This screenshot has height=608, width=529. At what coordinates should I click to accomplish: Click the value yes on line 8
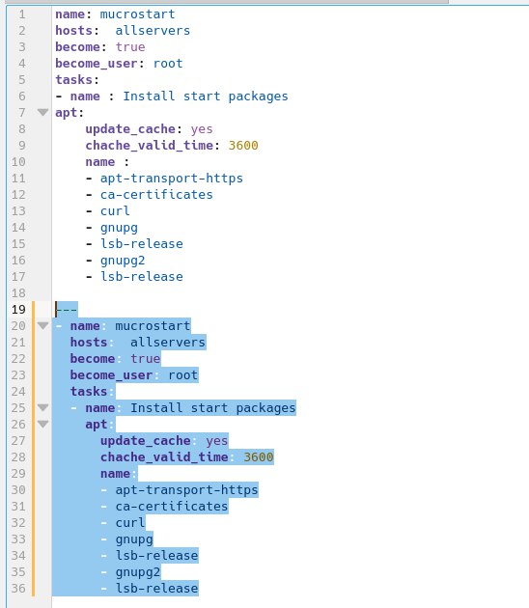click(x=202, y=129)
